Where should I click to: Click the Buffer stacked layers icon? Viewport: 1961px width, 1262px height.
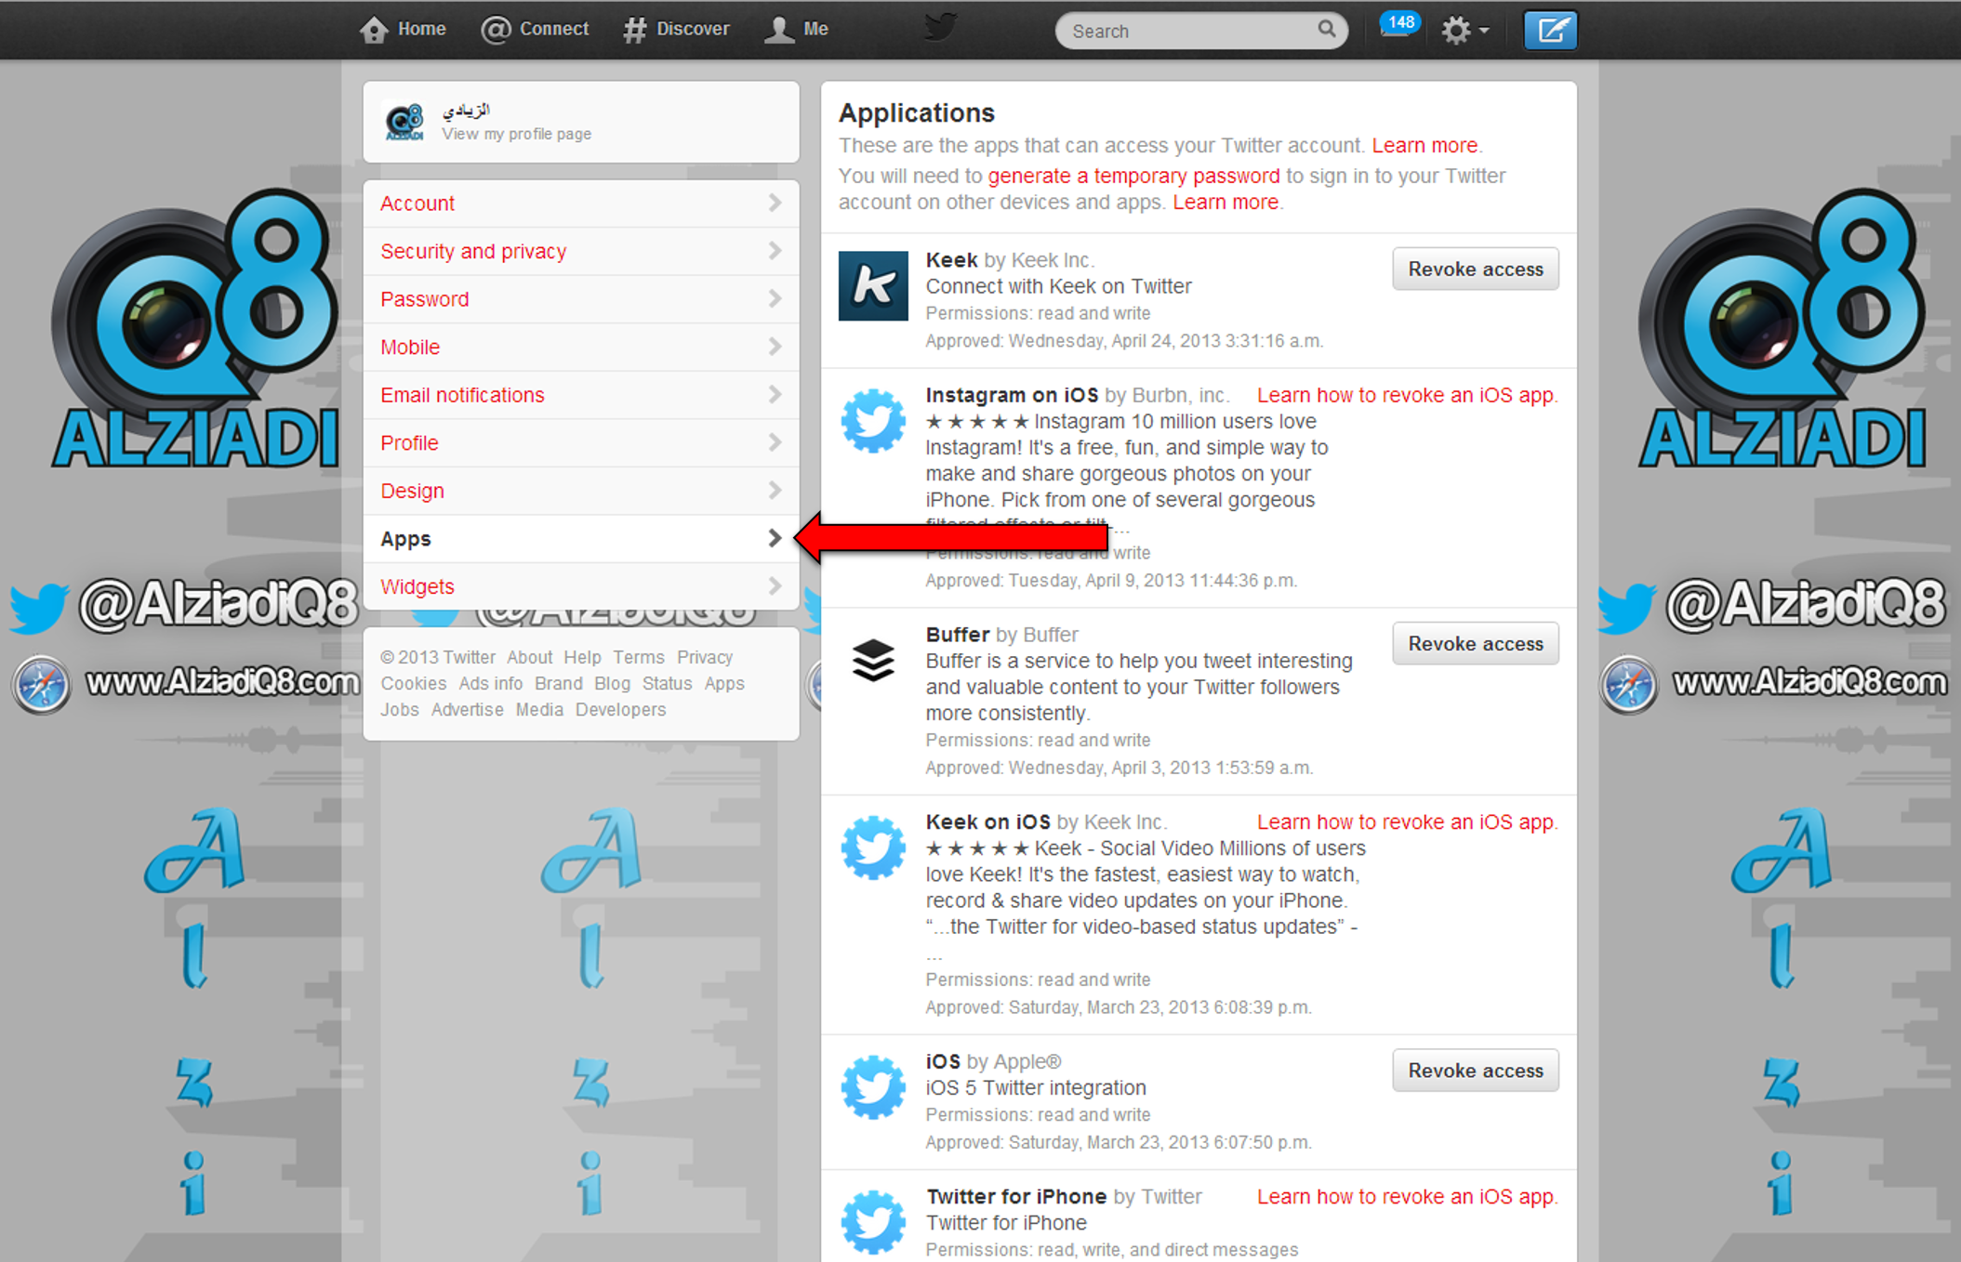872,661
